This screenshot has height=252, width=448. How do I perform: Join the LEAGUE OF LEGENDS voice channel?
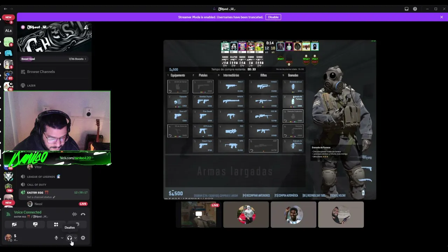coord(54,177)
